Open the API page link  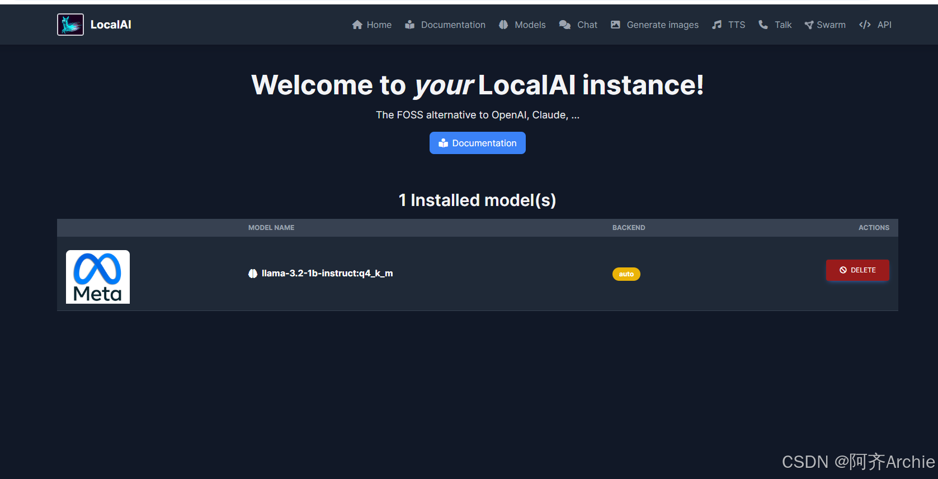(875, 25)
